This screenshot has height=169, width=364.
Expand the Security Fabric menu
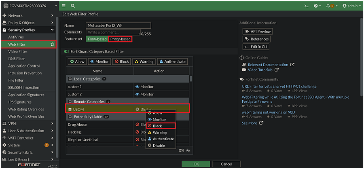tap(28, 152)
